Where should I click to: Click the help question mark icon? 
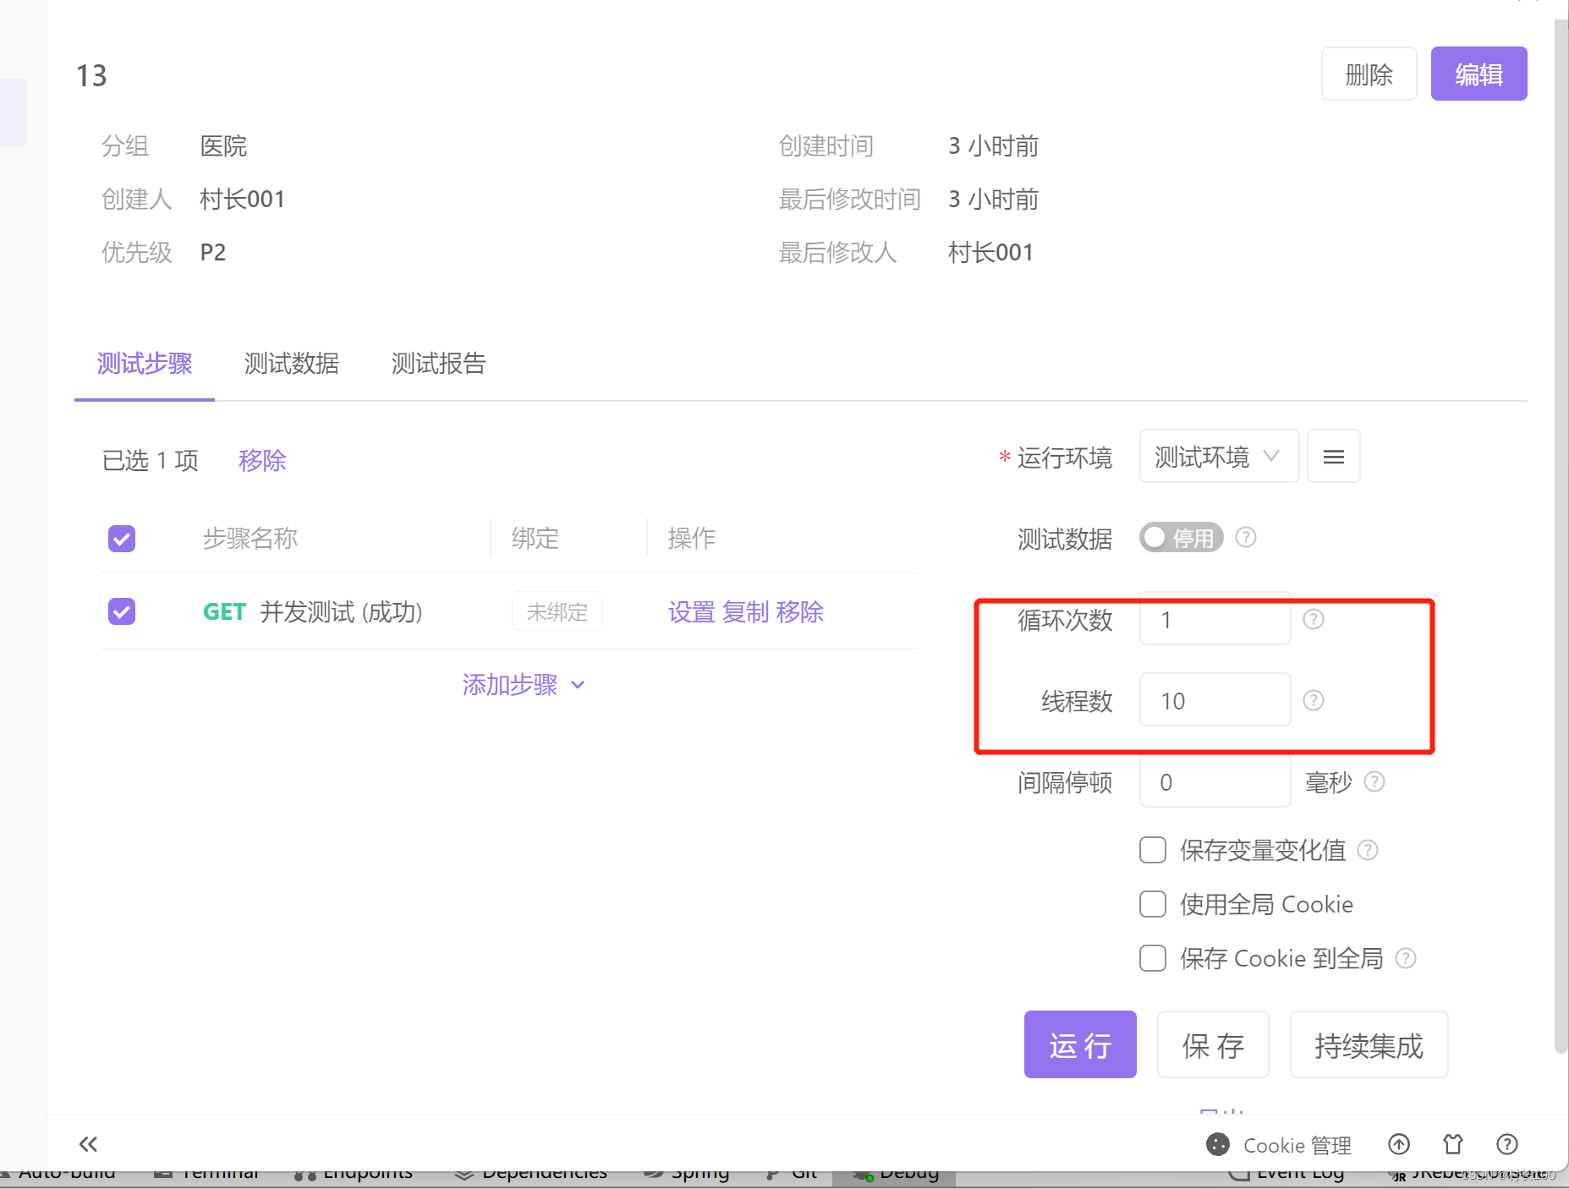(1506, 1144)
